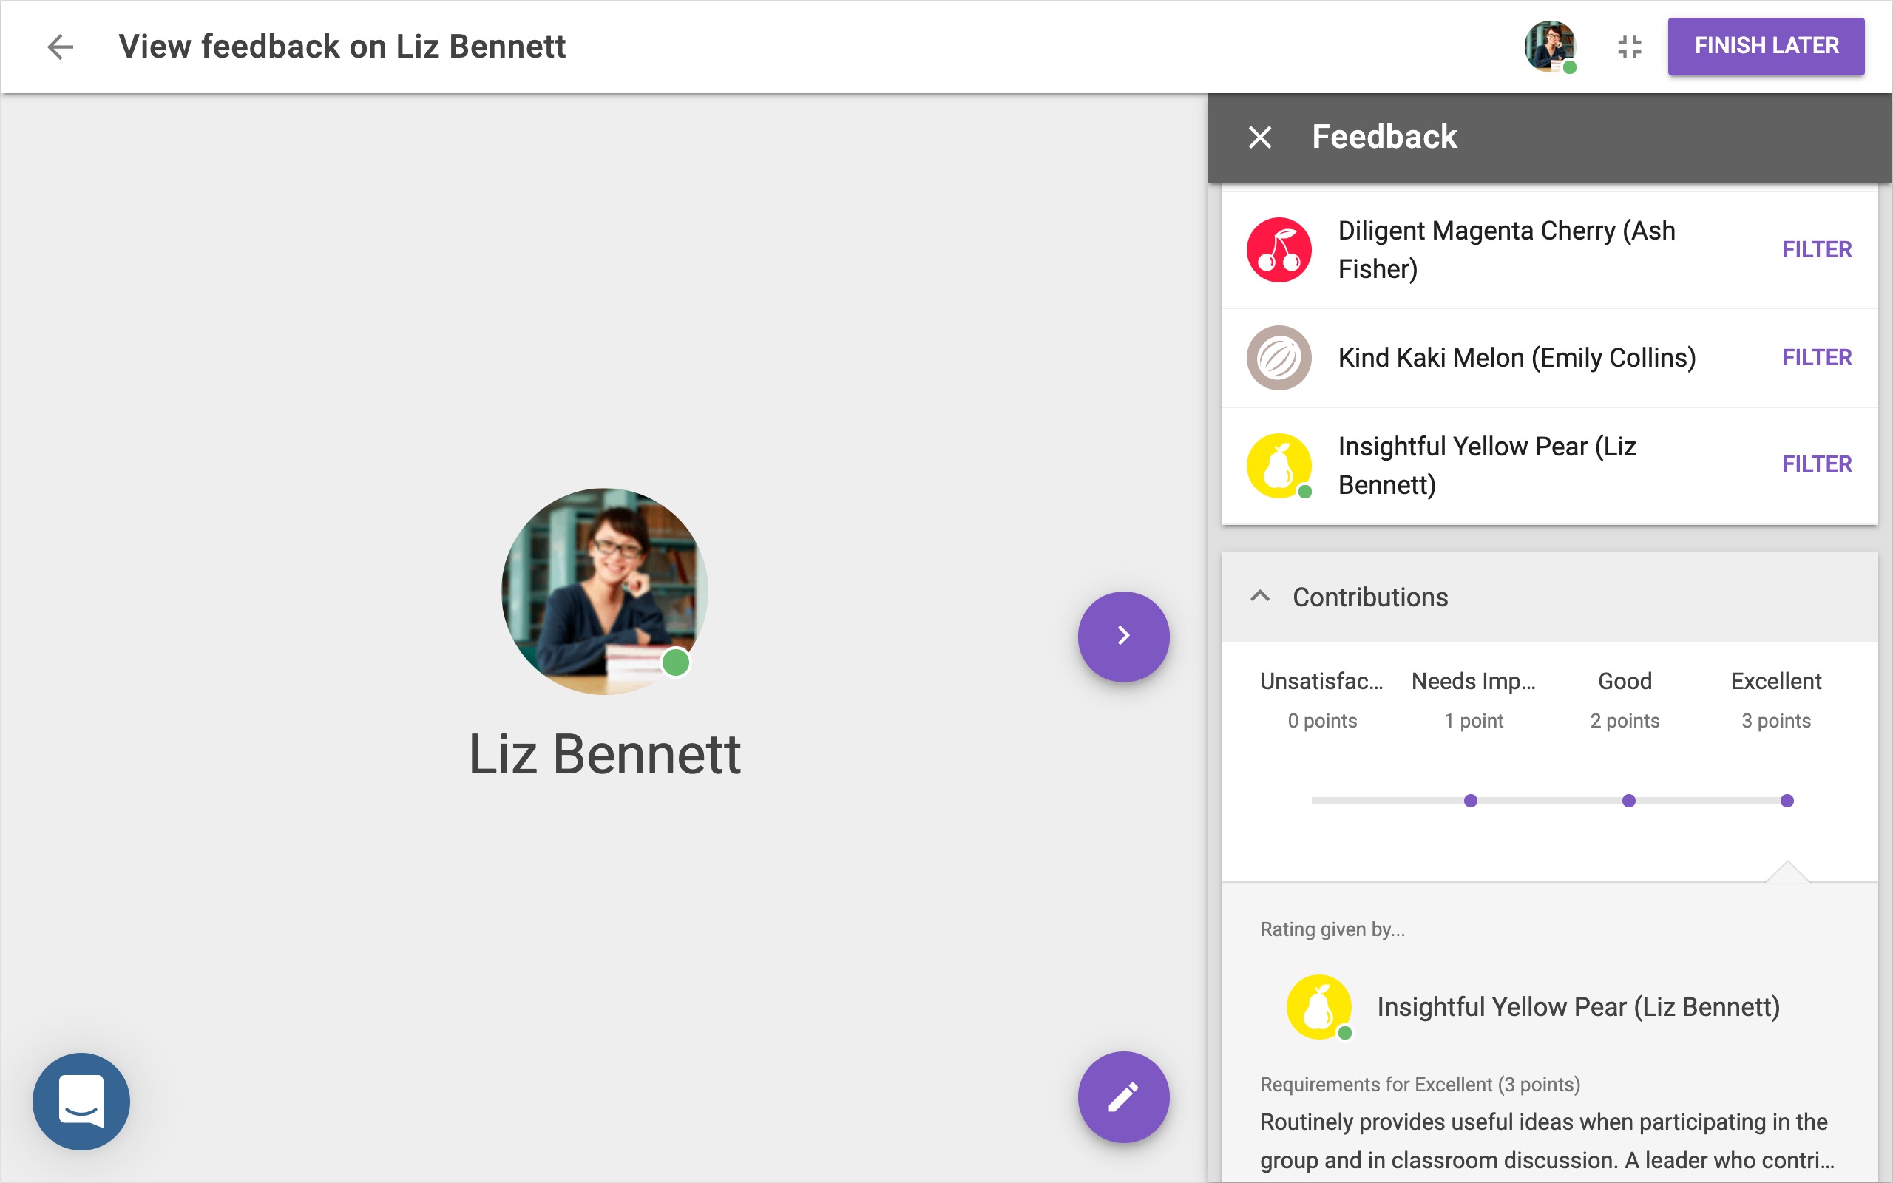Screen dimensions: 1893x1183
Task: Click the Insighful Yellow Pear list avatar
Action: (x=1279, y=465)
